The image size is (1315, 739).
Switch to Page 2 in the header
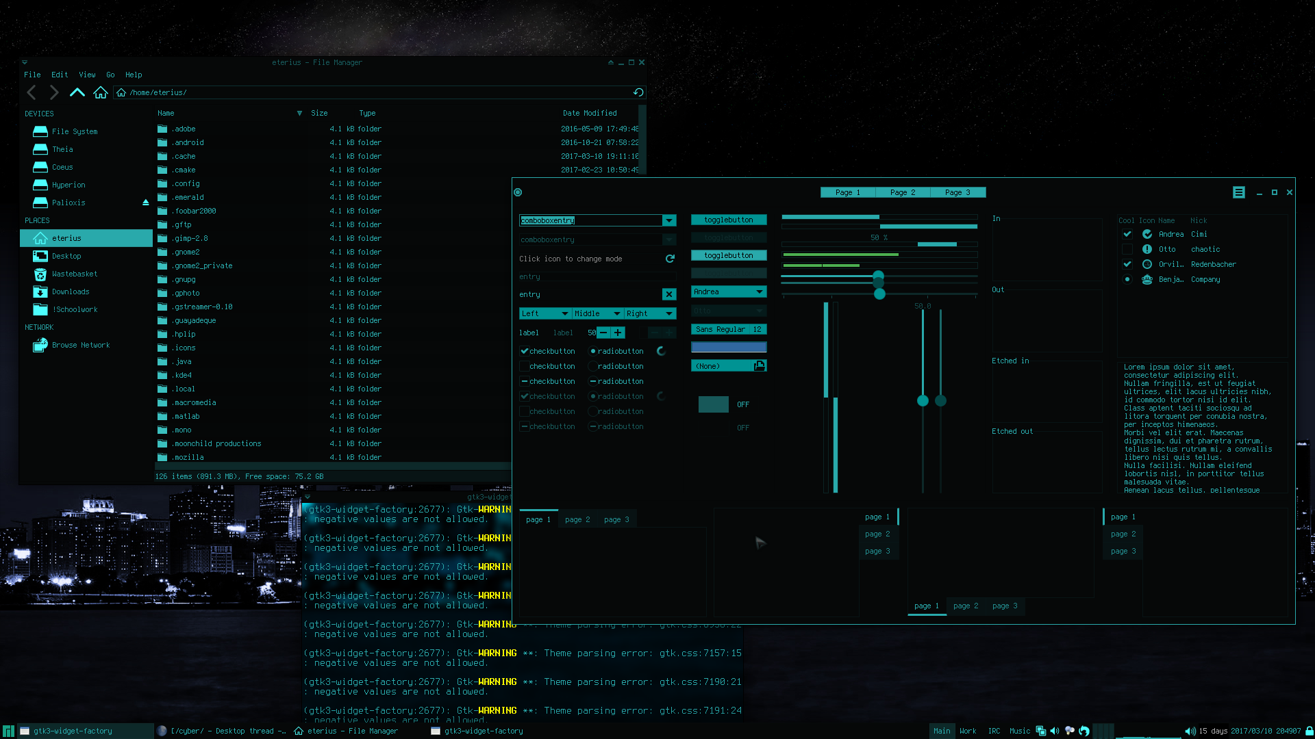[903, 192]
